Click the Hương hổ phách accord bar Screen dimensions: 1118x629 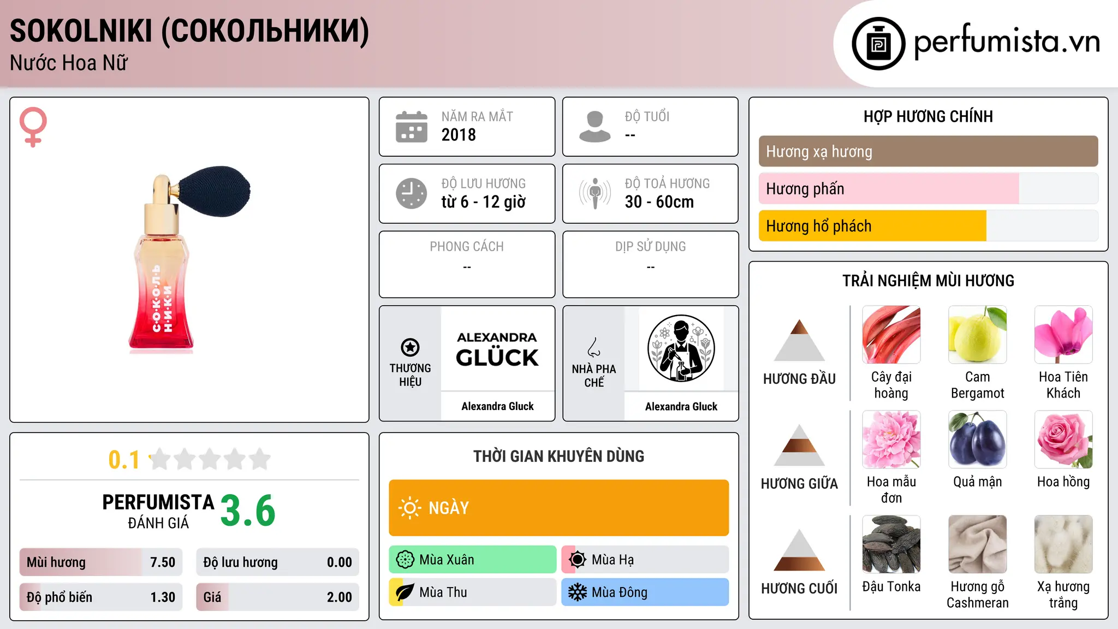pyautogui.click(x=929, y=226)
